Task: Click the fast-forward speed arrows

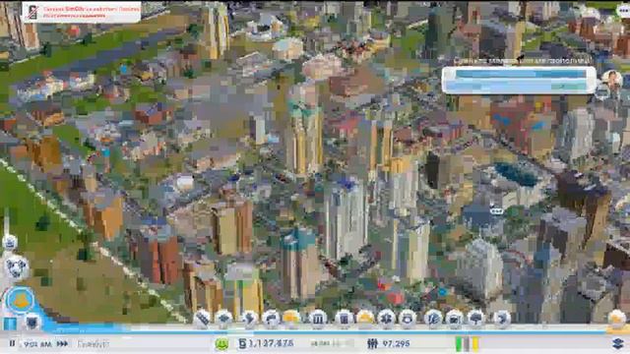Action: click(62, 344)
